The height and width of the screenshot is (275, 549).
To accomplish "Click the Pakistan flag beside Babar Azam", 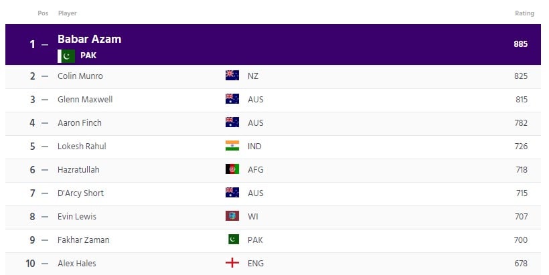I will pos(66,56).
